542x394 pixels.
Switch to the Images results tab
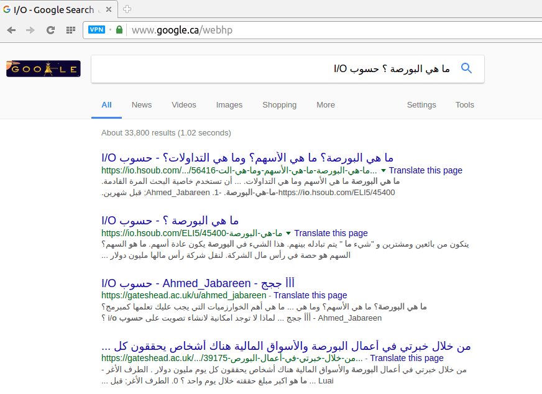pos(229,105)
